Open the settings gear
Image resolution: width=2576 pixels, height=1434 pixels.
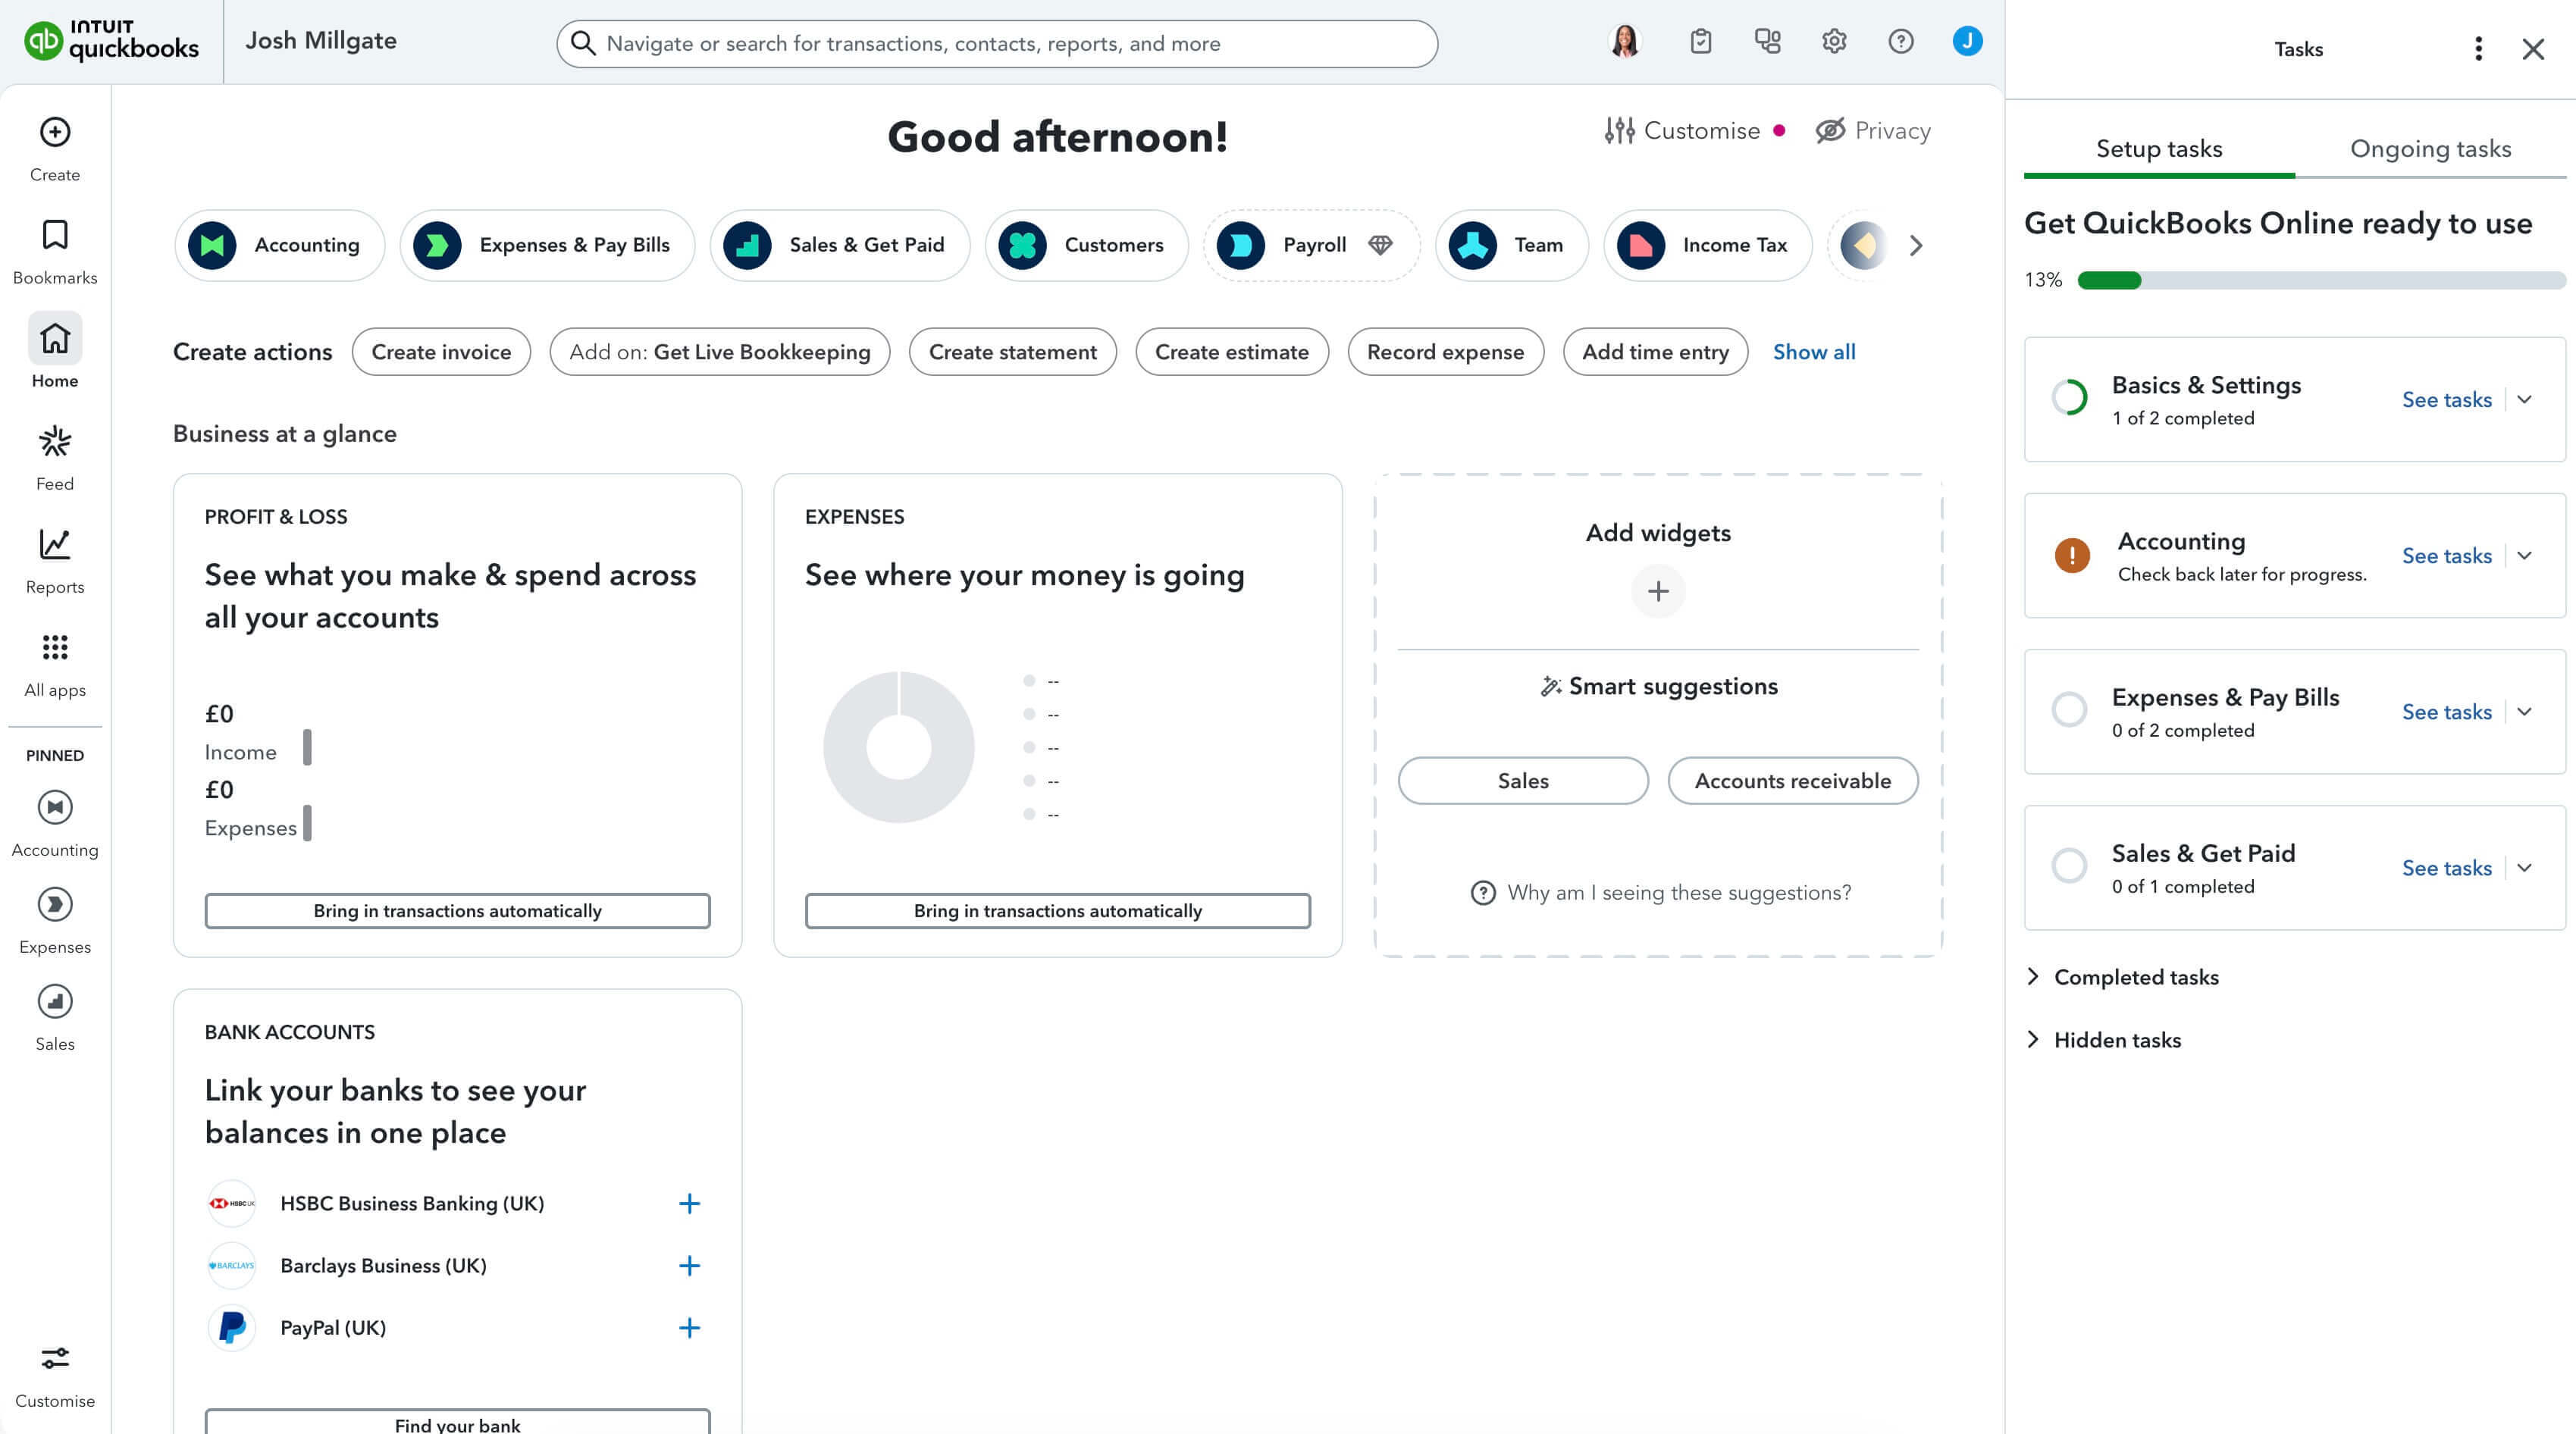(1834, 41)
